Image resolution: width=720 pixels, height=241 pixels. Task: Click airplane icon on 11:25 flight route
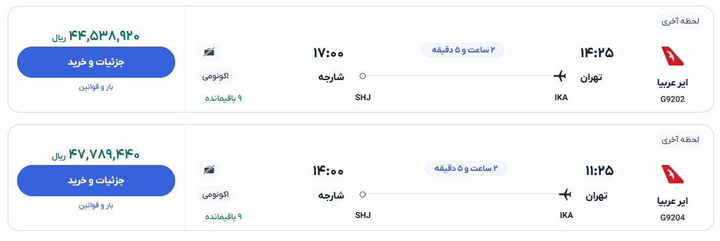click(x=565, y=194)
